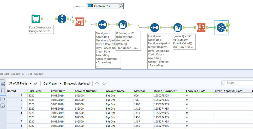Expand Container 17 with the arrow button
This screenshot has width=253, height=129.
[x=121, y=6]
